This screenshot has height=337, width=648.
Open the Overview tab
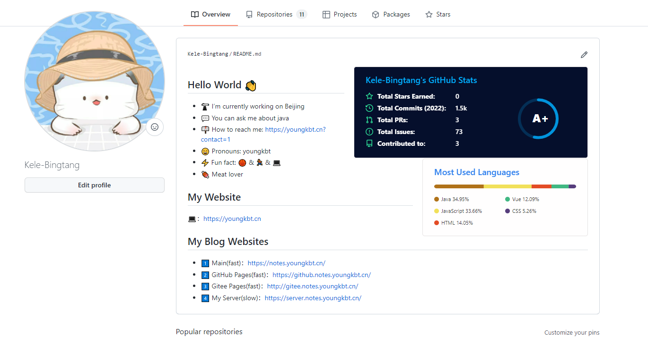click(210, 15)
